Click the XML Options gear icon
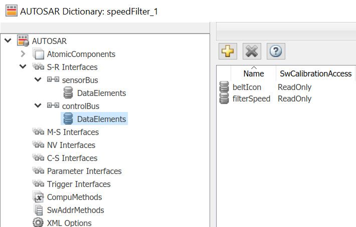This screenshot has height=227, width=356. (x=38, y=223)
